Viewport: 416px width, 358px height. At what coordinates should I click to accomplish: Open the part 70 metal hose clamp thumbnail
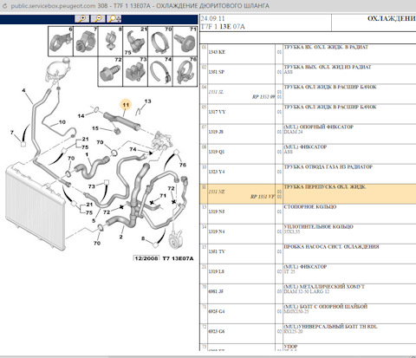coord(160,42)
